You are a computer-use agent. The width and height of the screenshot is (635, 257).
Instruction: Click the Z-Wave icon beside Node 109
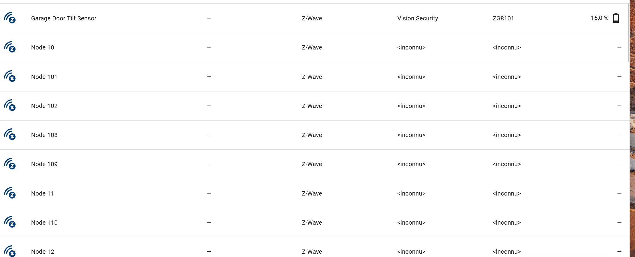coord(10,164)
